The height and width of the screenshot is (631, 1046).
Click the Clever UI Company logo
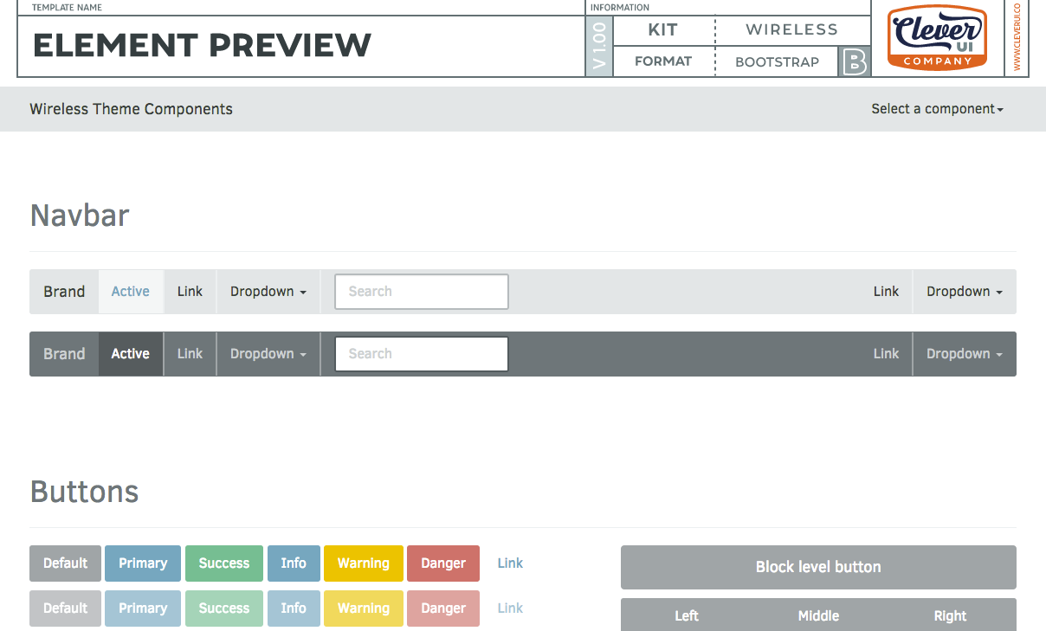tap(938, 39)
